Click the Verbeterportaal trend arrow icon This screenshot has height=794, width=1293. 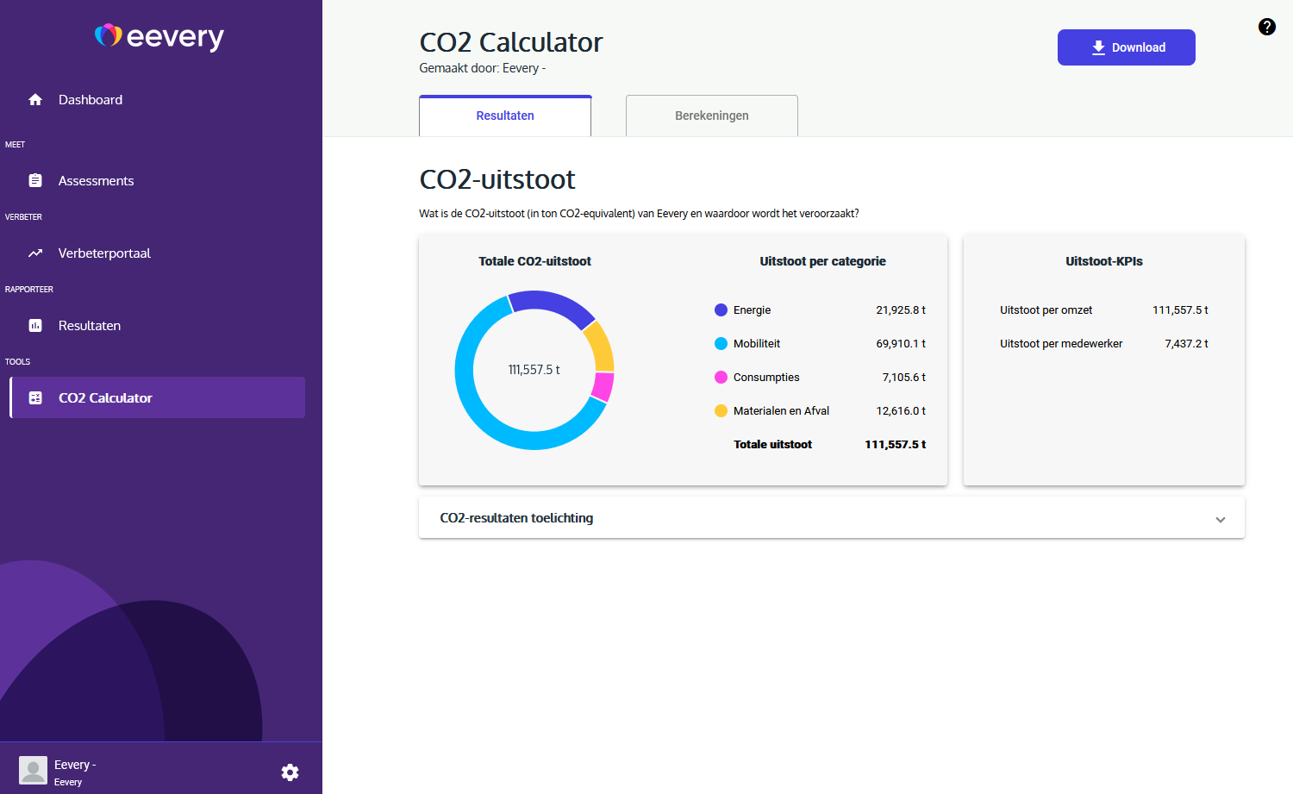pyautogui.click(x=35, y=253)
